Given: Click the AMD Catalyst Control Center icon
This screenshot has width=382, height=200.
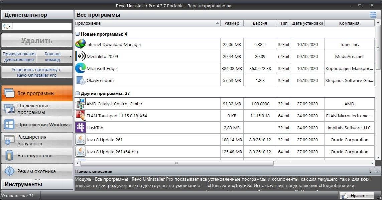Looking at the screenshot, I should (x=81, y=104).
